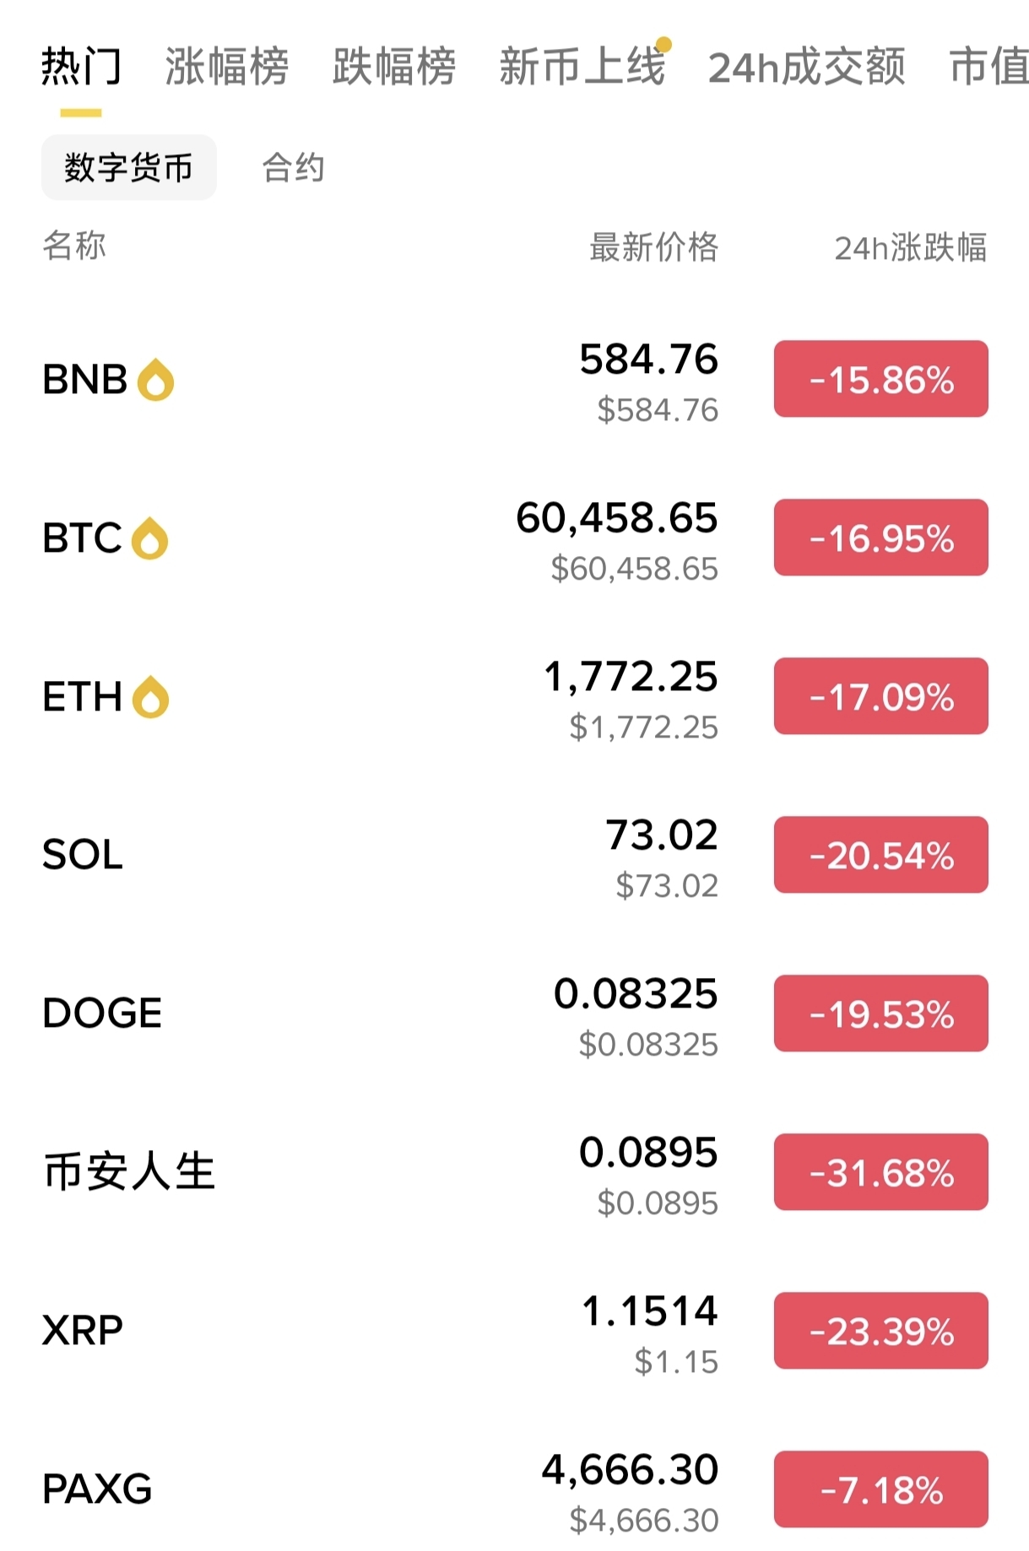Sort by 最新价格 column header
This screenshot has height=1551, width=1029.
653,247
